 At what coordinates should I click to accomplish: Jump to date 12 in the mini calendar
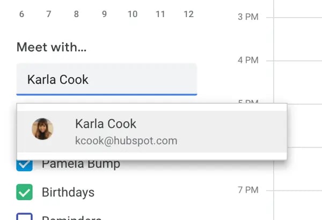click(x=188, y=14)
